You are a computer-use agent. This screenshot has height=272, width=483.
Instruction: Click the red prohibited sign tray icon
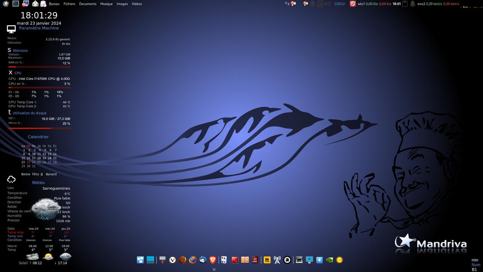tap(353, 4)
